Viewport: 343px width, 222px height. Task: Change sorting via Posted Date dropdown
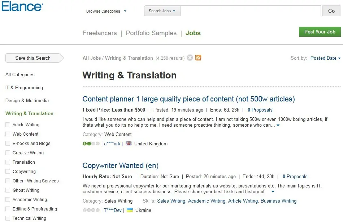coord(325,58)
